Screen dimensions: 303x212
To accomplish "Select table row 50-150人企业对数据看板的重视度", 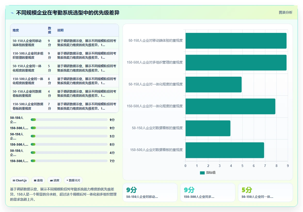I will [65, 93].
